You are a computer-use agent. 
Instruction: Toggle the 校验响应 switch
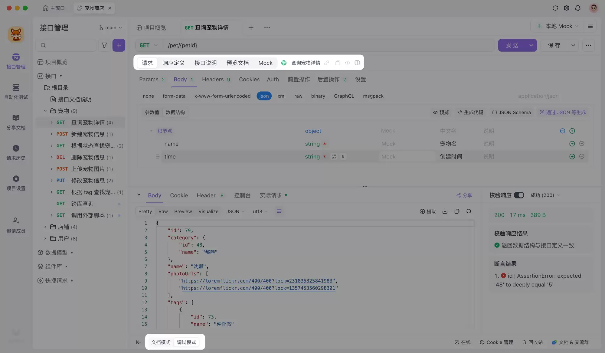point(519,195)
